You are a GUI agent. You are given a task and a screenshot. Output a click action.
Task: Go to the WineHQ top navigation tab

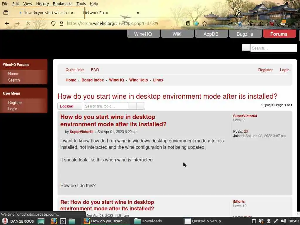pyautogui.click(x=143, y=34)
